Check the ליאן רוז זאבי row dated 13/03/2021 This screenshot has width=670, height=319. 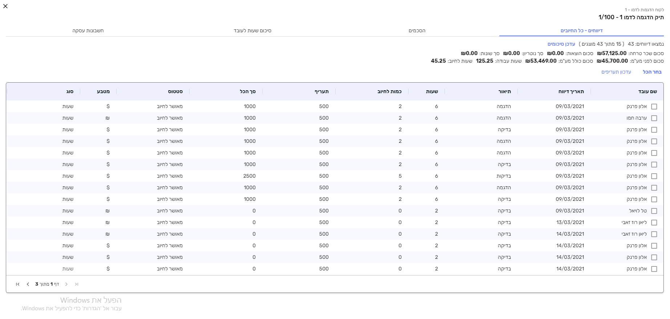pos(654,223)
